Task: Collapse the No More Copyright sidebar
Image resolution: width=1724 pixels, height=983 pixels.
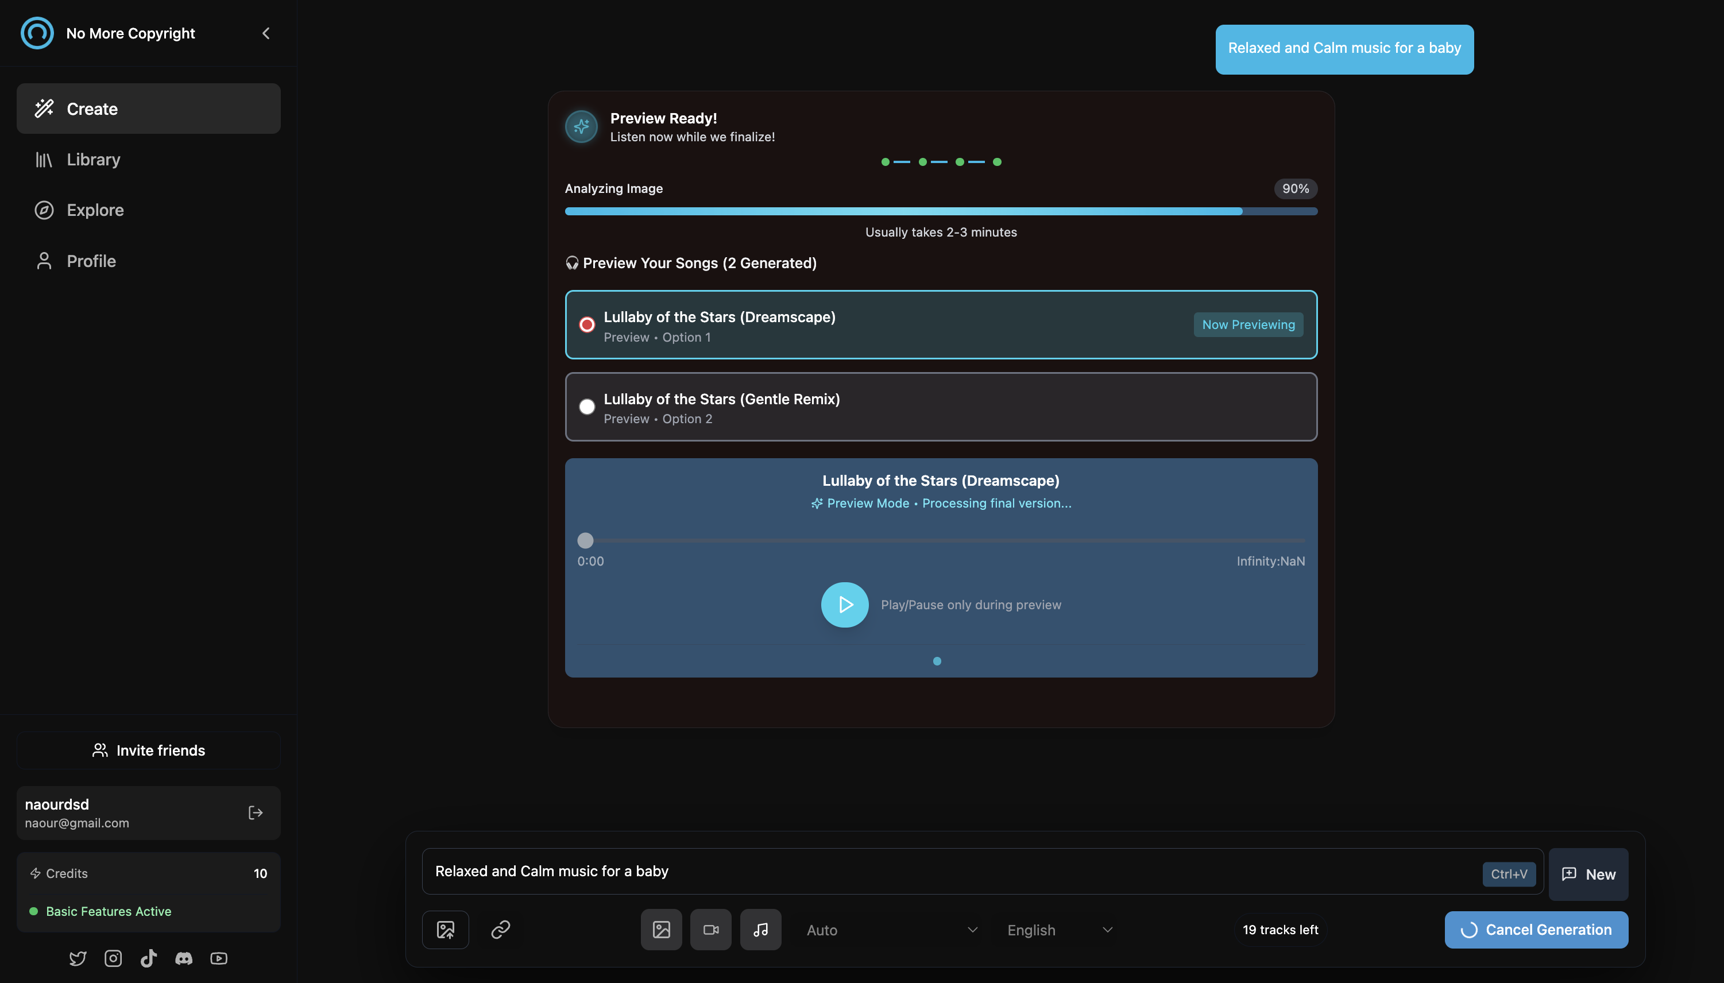Action: 265,32
